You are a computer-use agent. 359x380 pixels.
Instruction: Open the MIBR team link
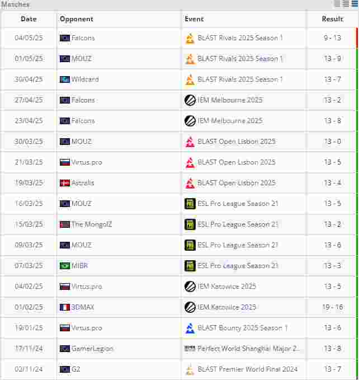[x=79, y=266]
